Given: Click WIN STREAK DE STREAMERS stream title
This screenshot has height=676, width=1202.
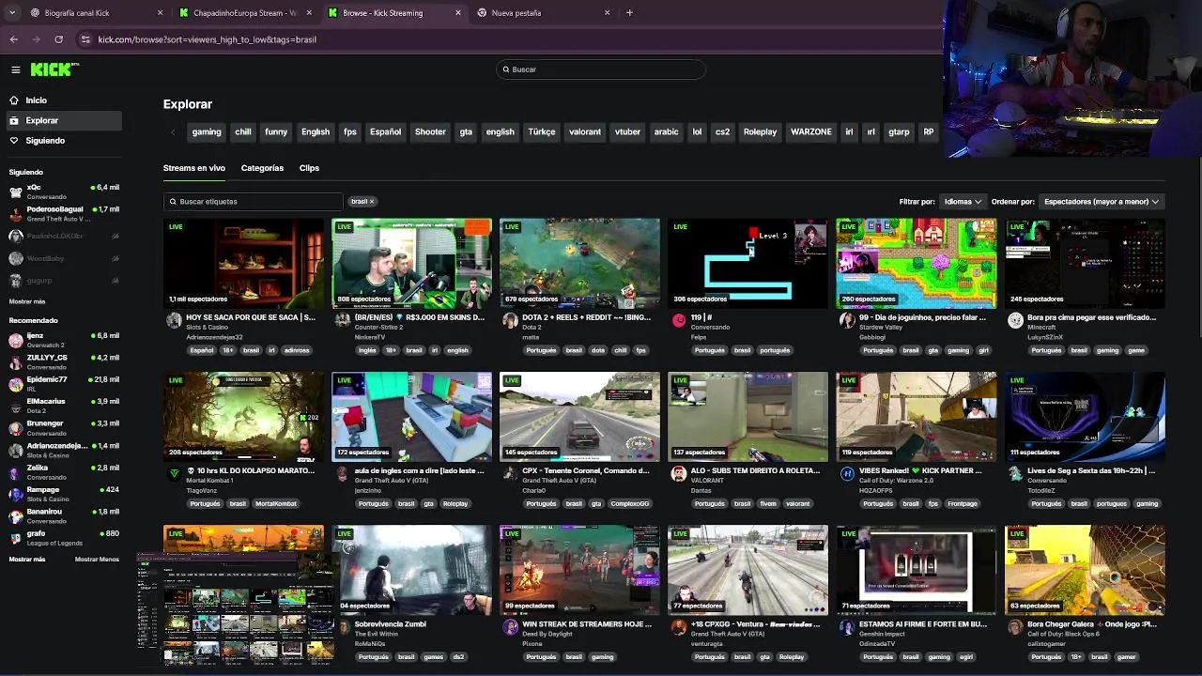Looking at the screenshot, I should (x=587, y=623).
